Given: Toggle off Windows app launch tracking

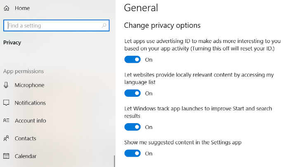Looking at the screenshot, I should coord(133,127).
